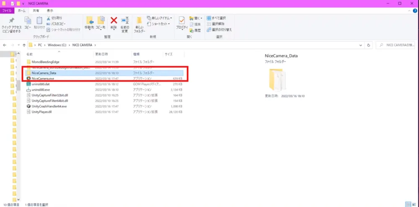The image size is (419, 207).
Task: Click 開く (Open) in the ribbon
Action: [x=196, y=18]
